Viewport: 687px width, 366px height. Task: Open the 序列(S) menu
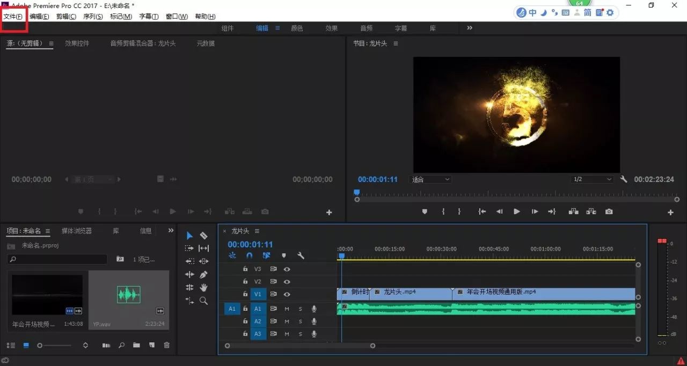pyautogui.click(x=93, y=17)
